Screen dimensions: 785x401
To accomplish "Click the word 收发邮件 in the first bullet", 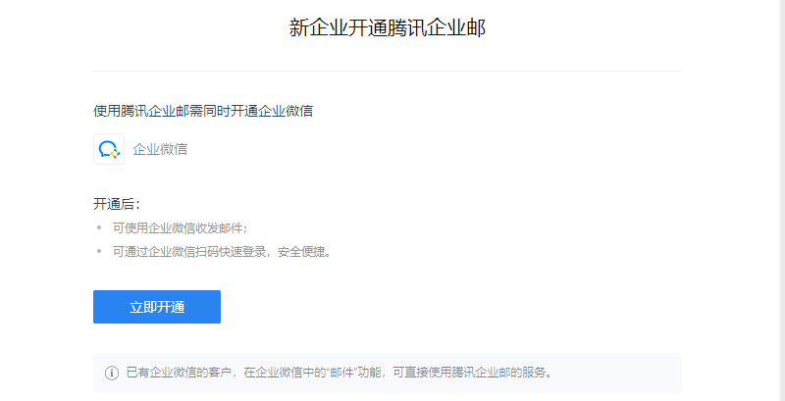I will [221, 228].
